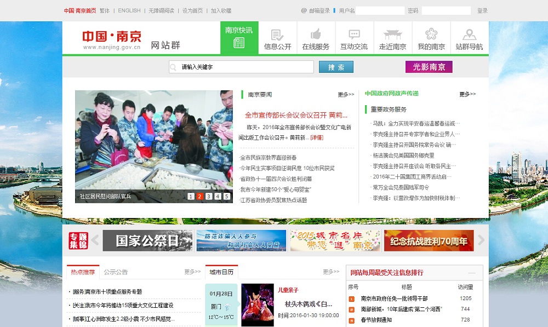Open 服务南京市十项重点服务专题
The image size is (548, 327).
coord(107,292)
